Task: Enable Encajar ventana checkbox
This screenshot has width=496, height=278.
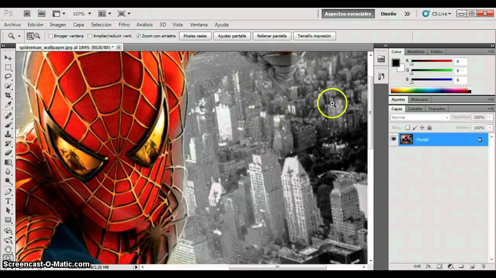Action: [50, 36]
